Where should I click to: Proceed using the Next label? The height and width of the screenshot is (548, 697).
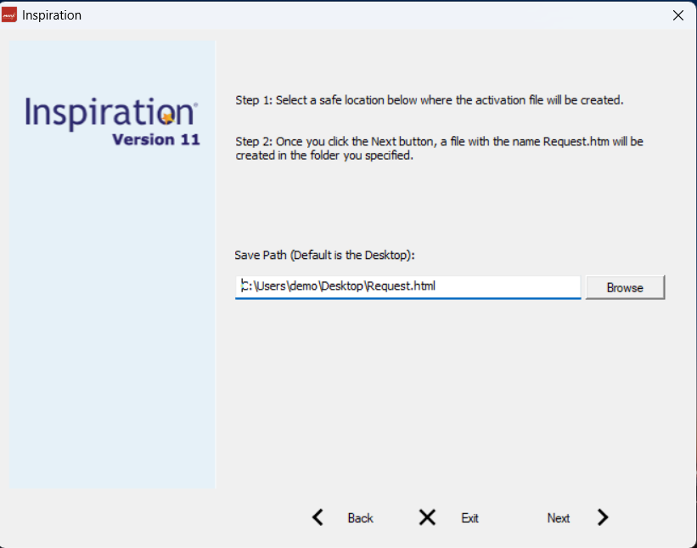[x=559, y=518]
